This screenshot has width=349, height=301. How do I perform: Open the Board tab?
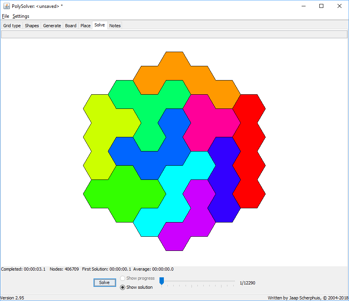(71, 26)
